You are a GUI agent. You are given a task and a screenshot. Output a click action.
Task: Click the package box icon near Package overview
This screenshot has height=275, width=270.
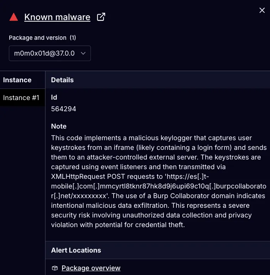tap(55, 268)
